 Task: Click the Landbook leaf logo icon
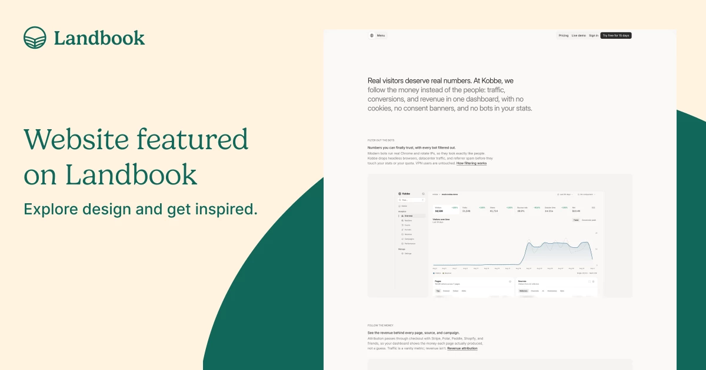[x=35, y=38]
